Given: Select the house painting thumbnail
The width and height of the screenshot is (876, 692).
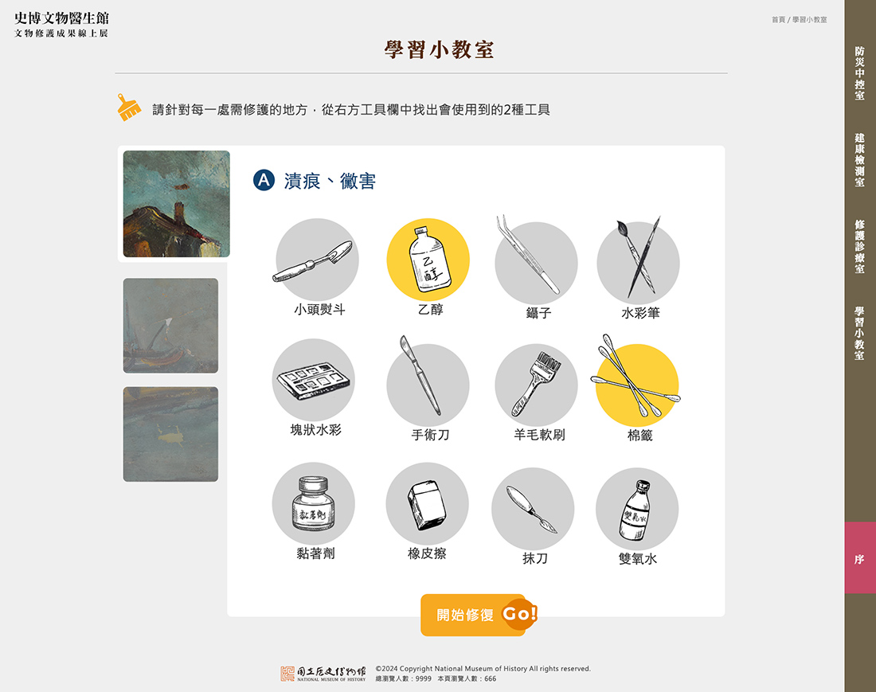Looking at the screenshot, I should coord(177,204).
